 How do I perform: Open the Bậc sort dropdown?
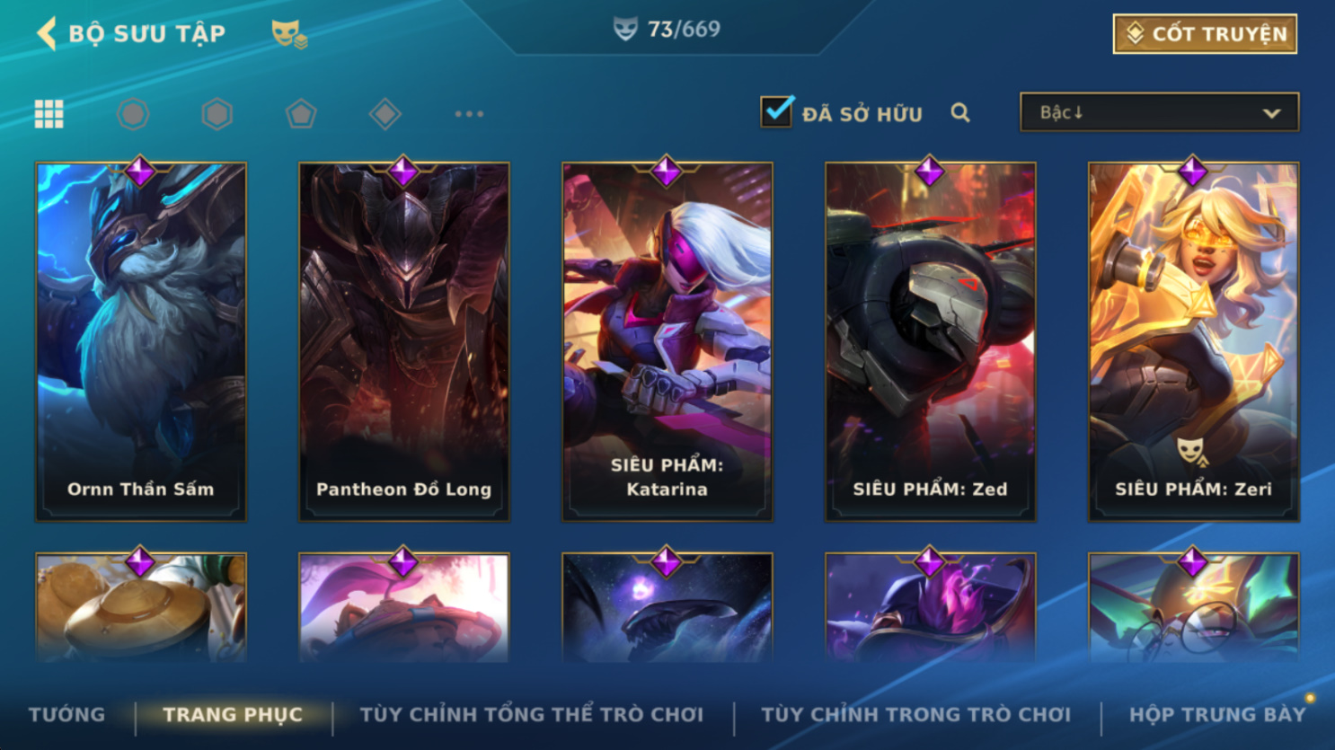pyautogui.click(x=1159, y=112)
